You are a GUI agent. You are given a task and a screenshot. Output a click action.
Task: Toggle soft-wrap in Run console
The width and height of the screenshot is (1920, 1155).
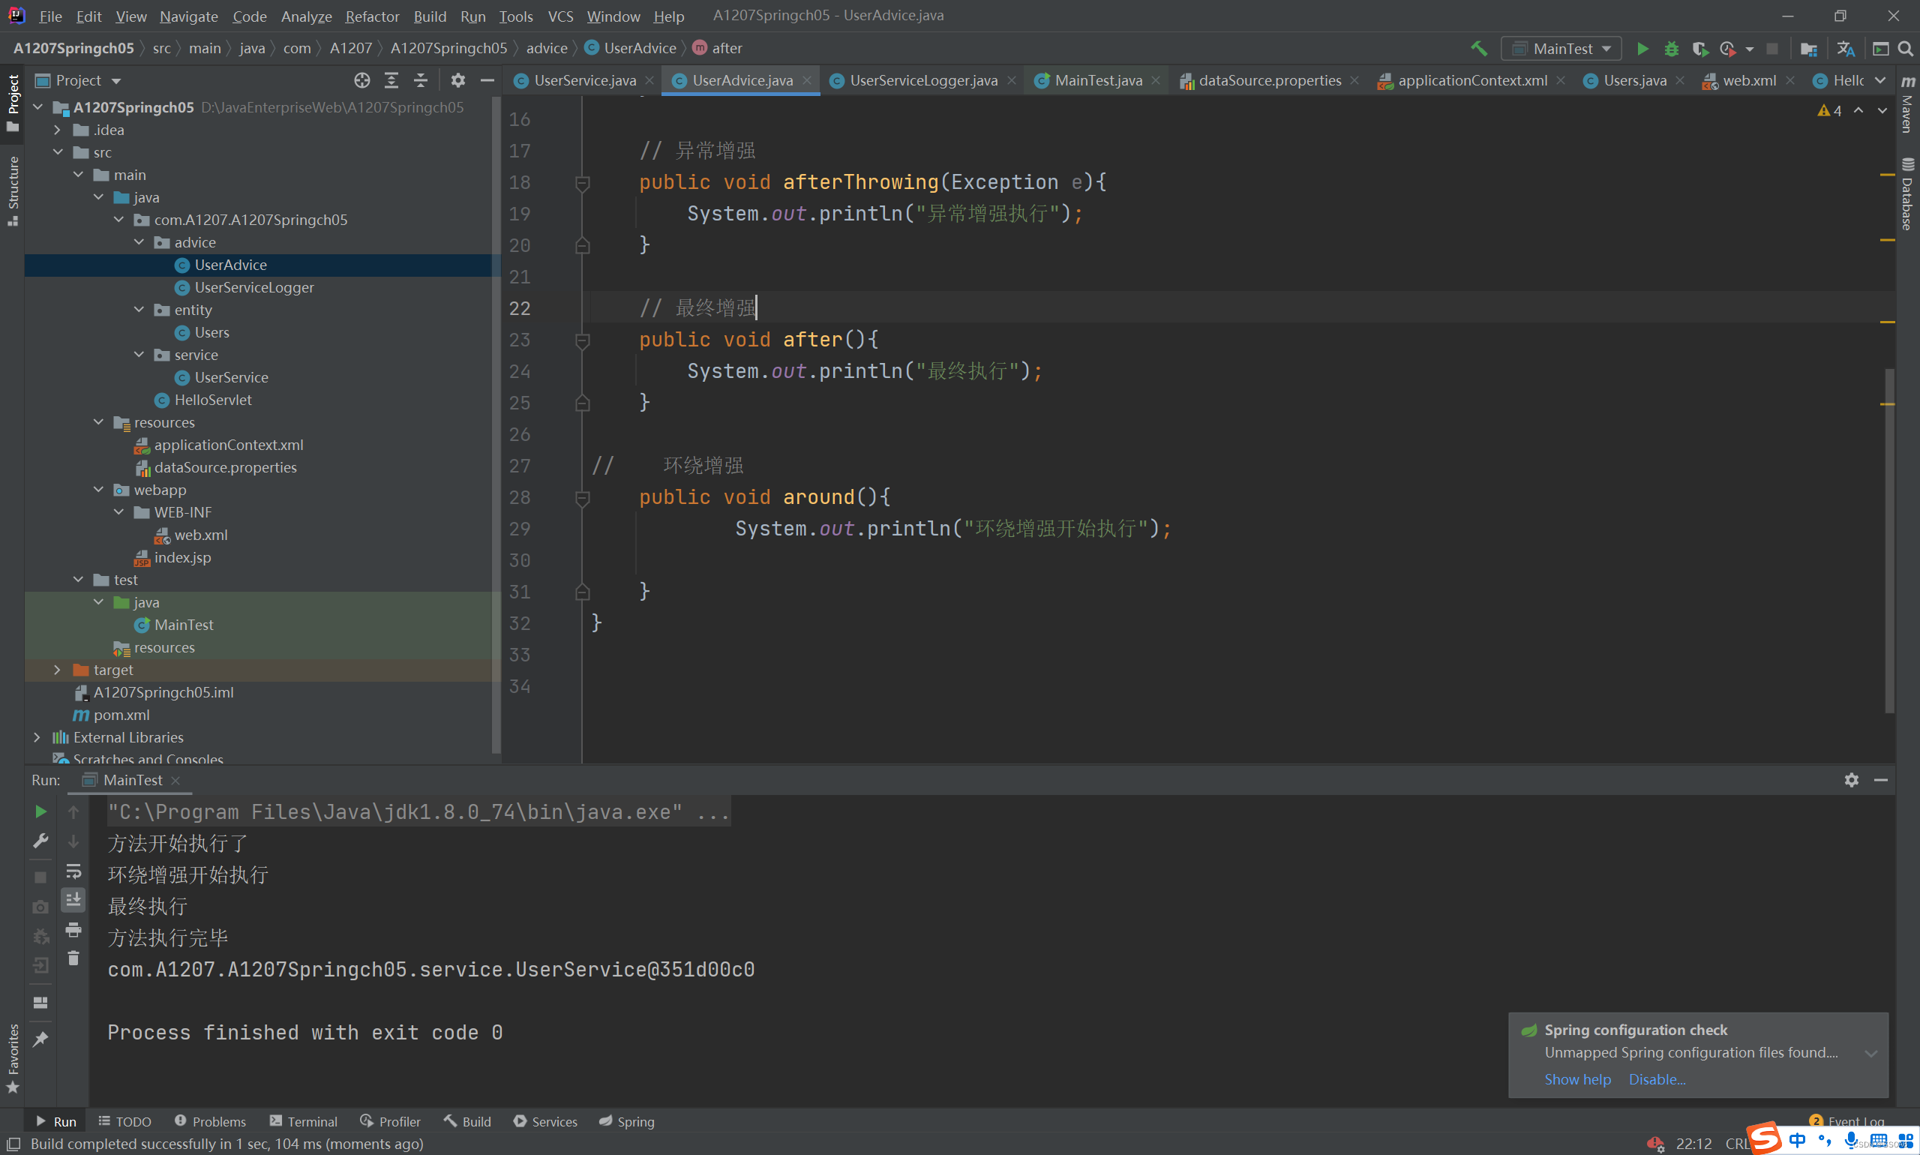(x=73, y=871)
